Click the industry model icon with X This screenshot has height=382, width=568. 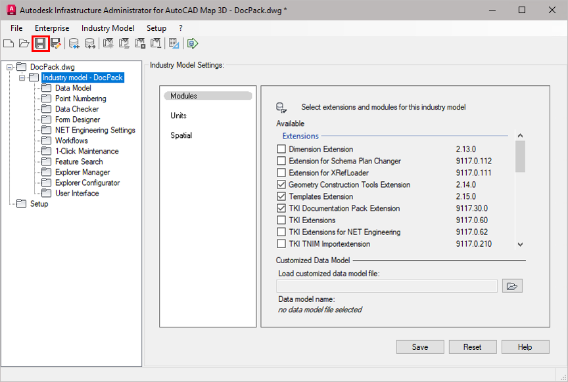tap(140, 44)
